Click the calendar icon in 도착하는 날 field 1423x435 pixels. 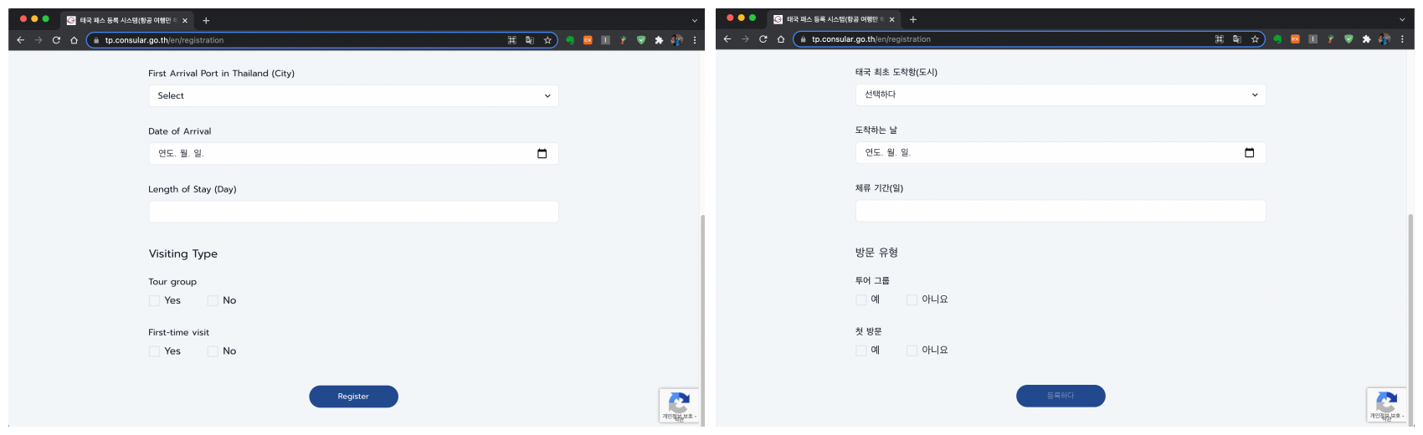coord(1250,152)
